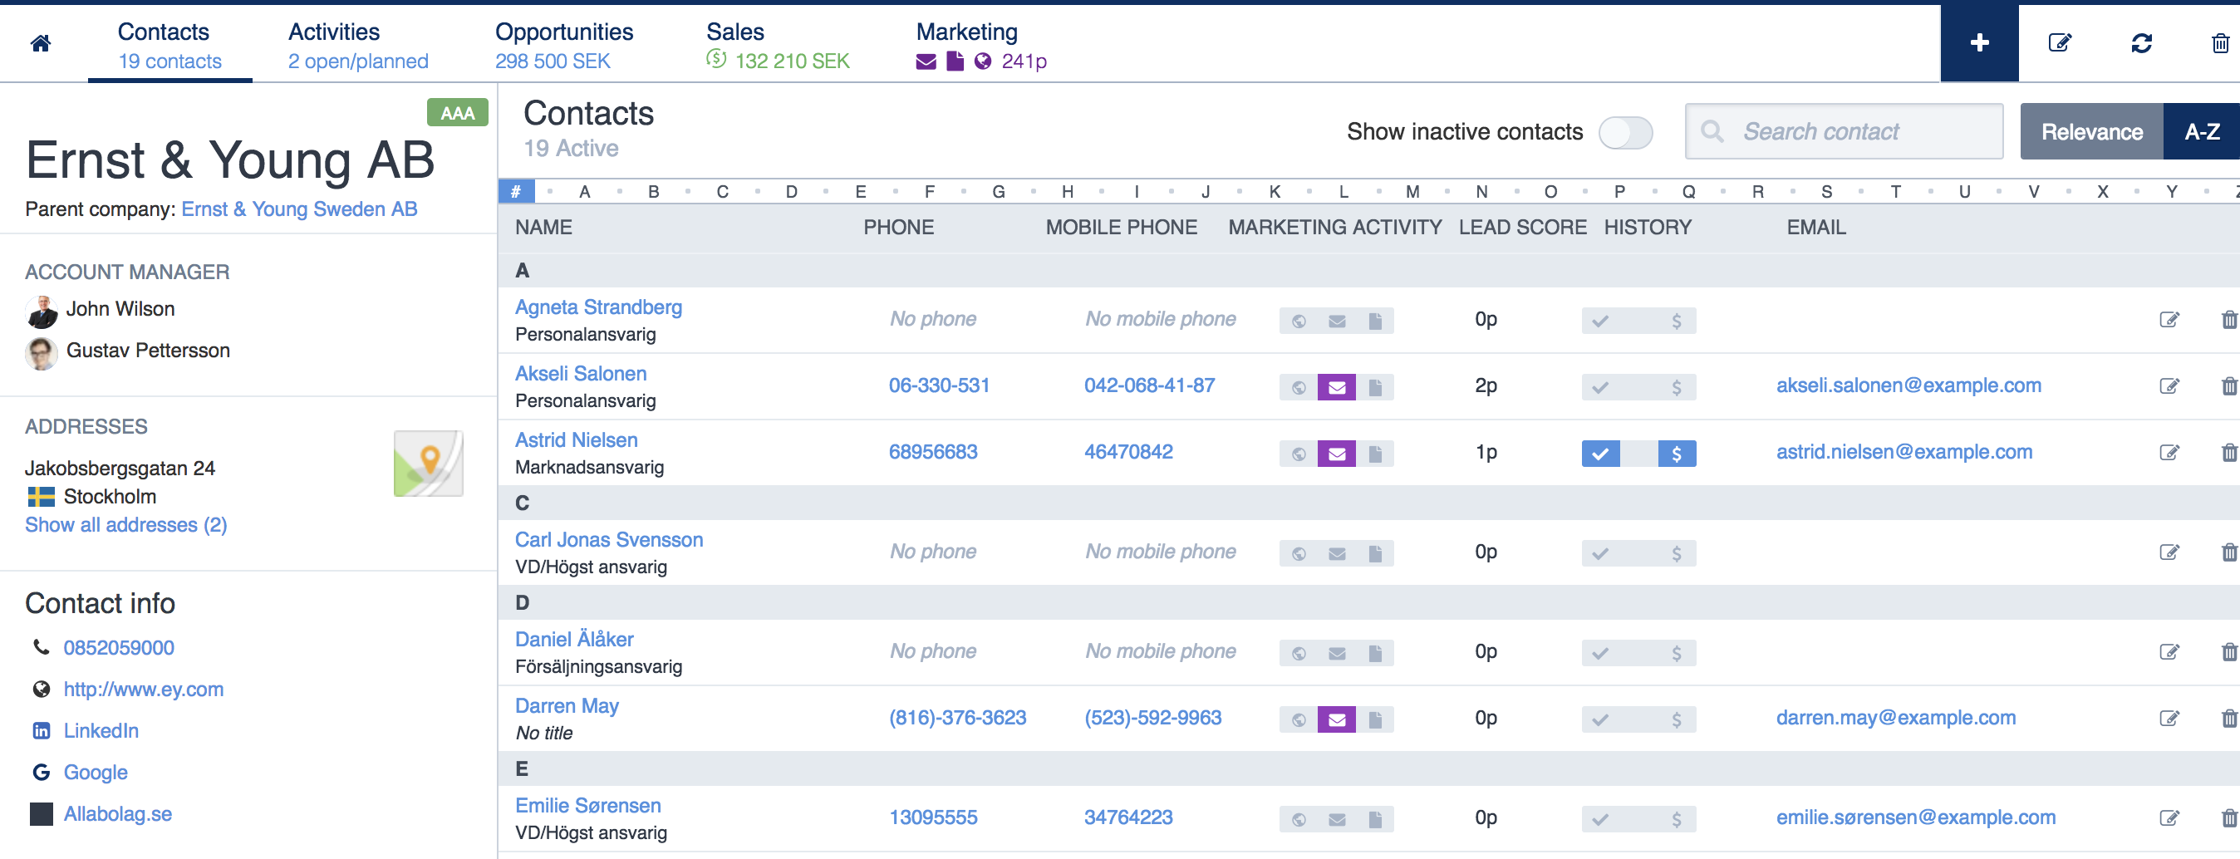Click Emilie Sørensen globe marketing icon
The image size is (2240, 859).
click(1299, 819)
